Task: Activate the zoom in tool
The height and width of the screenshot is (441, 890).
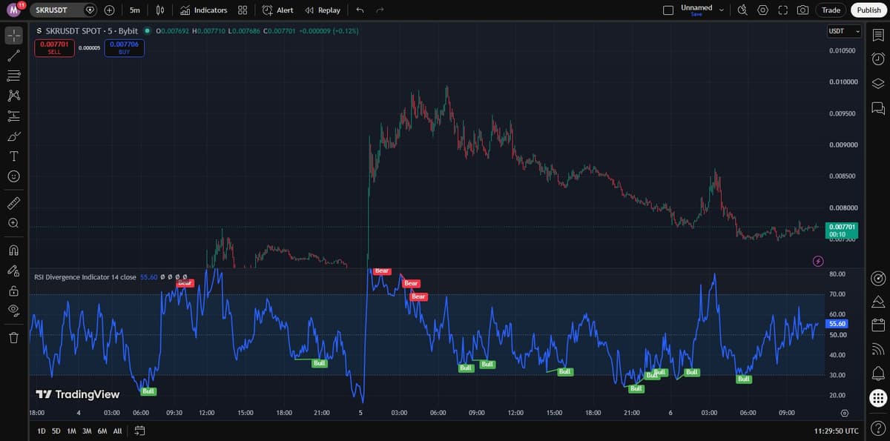Action: (13, 222)
